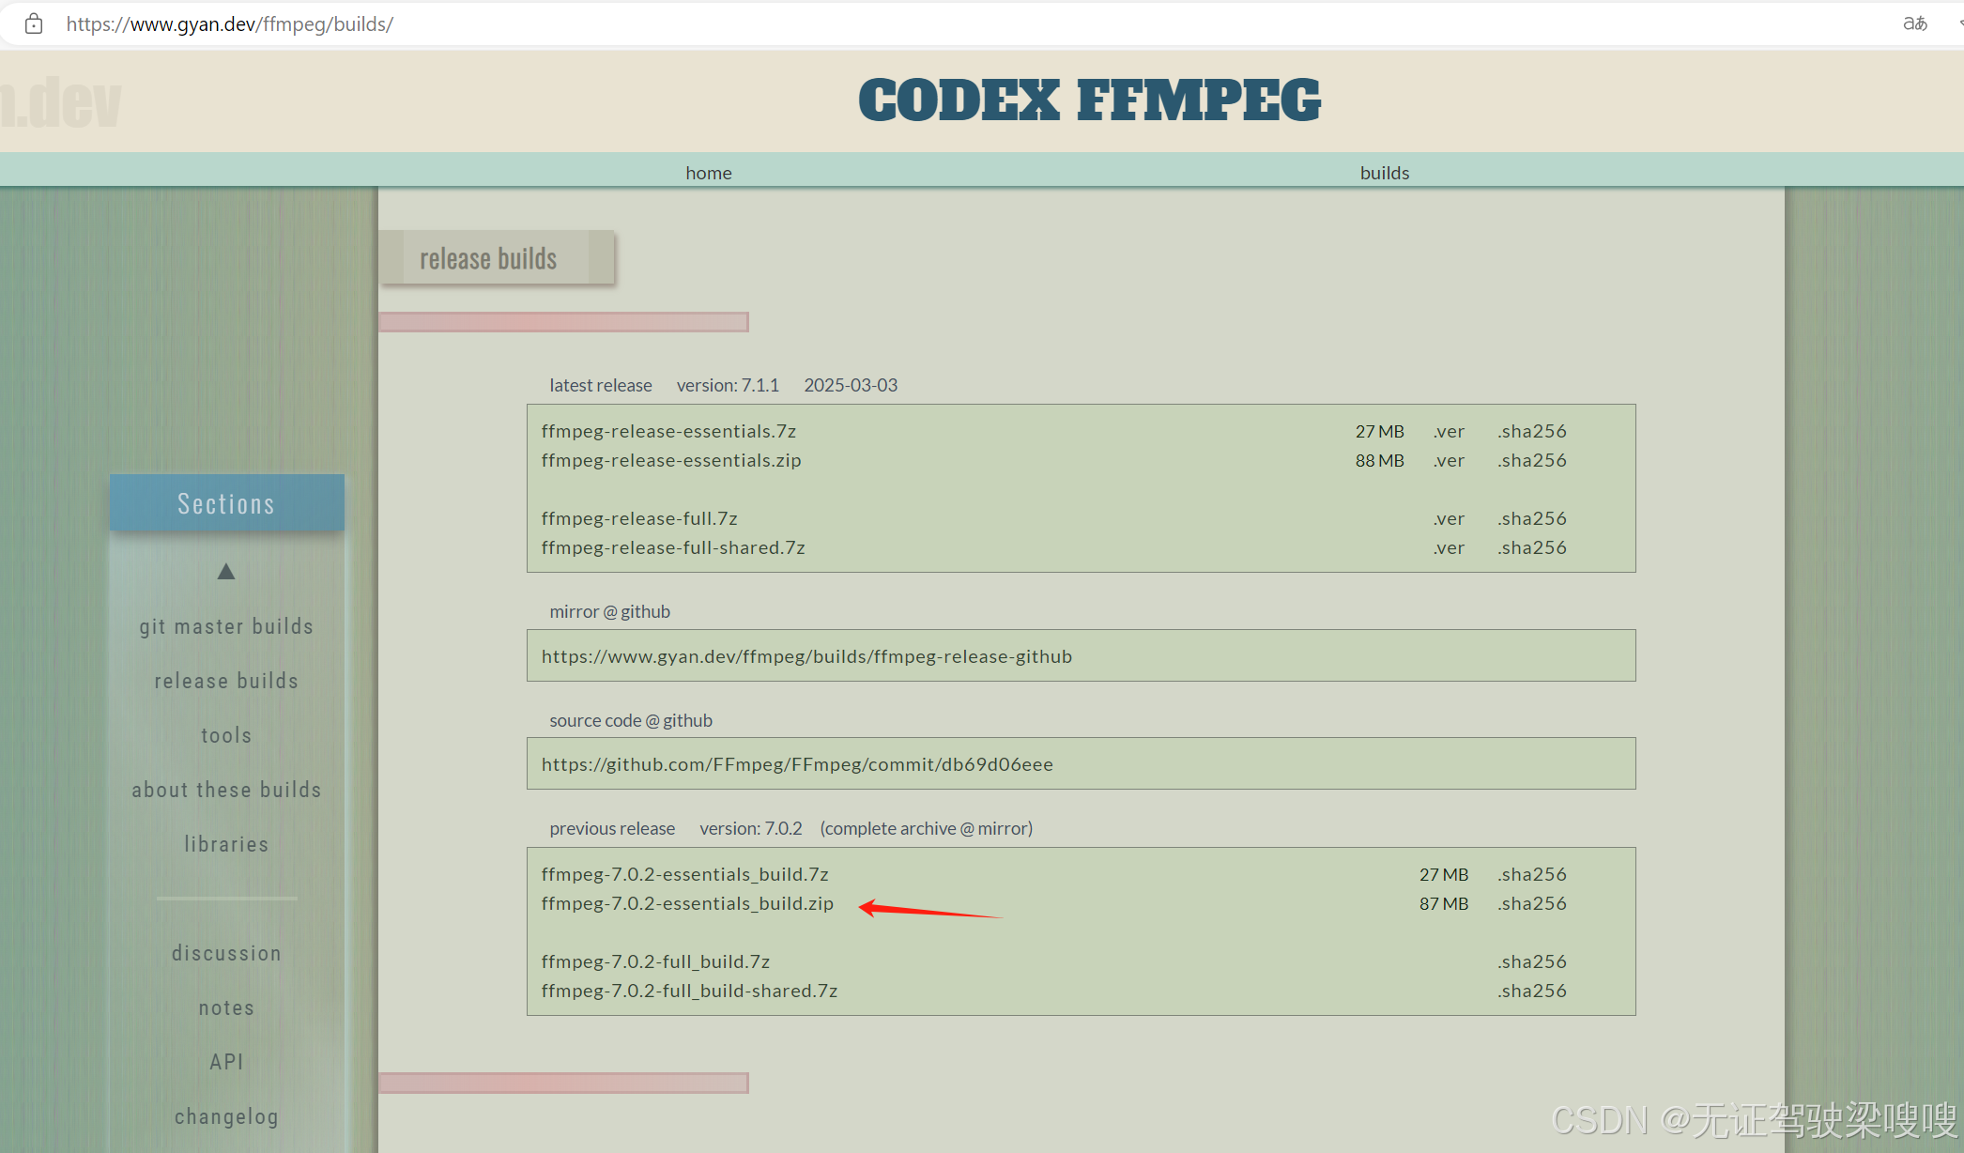Open complete archive @ mirror link

pyautogui.click(x=926, y=828)
